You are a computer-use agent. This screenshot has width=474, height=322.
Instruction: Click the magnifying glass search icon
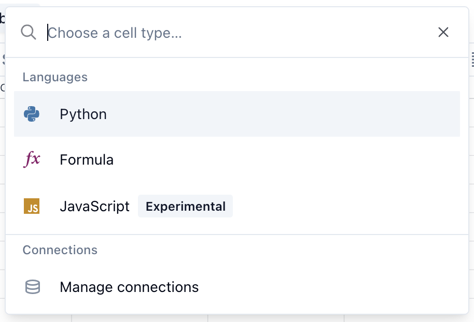(x=29, y=33)
